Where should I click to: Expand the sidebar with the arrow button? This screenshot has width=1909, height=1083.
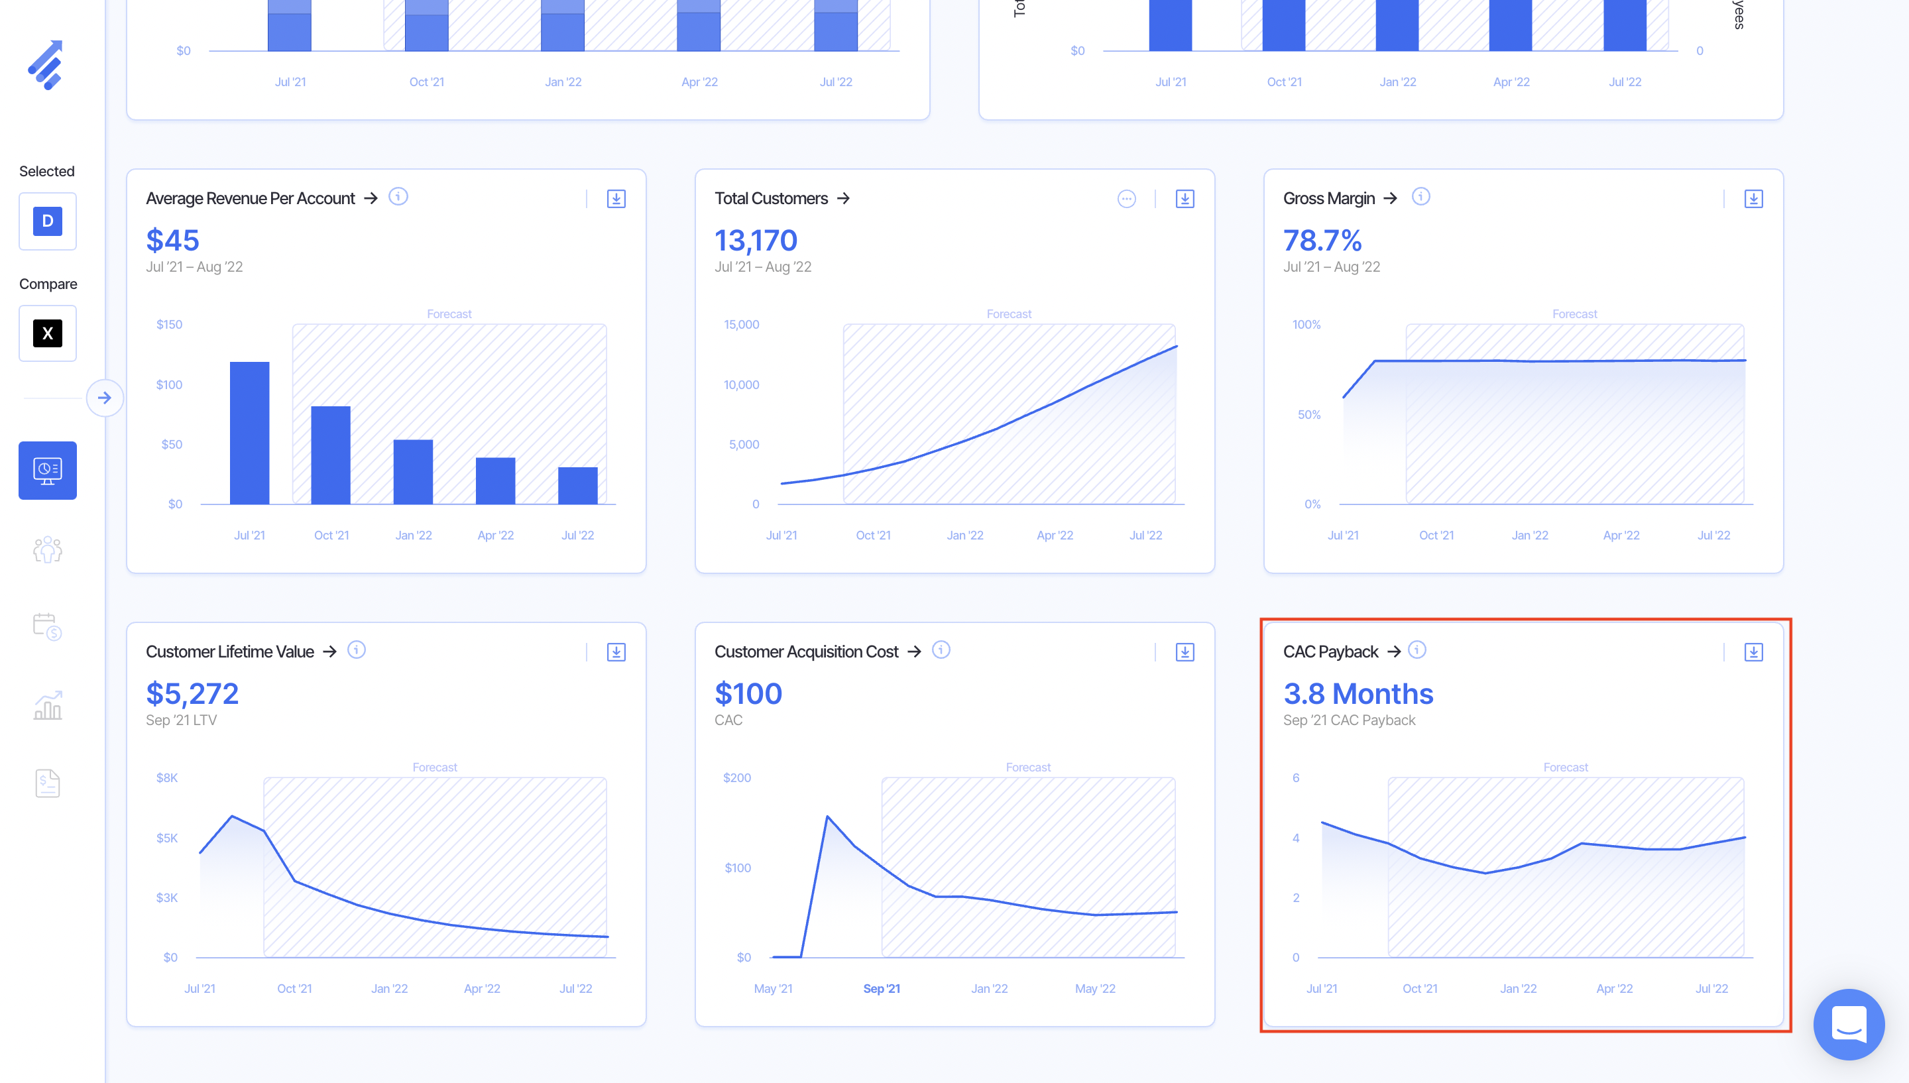[x=105, y=398]
